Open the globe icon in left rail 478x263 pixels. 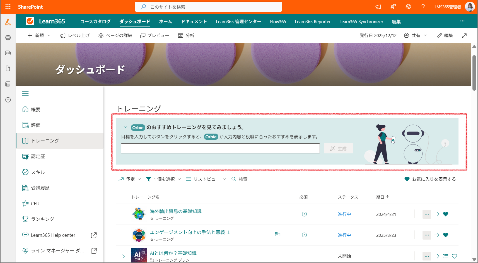pyautogui.click(x=8, y=37)
